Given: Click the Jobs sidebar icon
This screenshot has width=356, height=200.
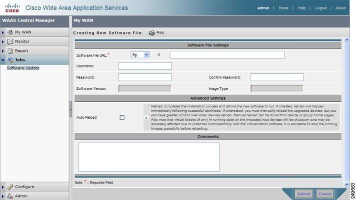Looking at the screenshot, I should (10, 60).
